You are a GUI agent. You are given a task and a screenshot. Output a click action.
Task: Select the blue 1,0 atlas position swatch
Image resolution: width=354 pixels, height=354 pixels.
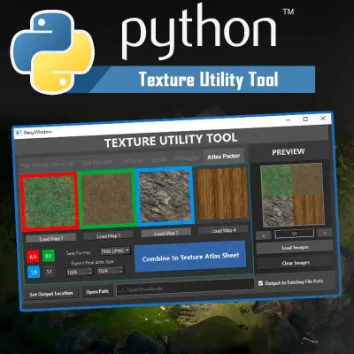pyautogui.click(x=34, y=272)
